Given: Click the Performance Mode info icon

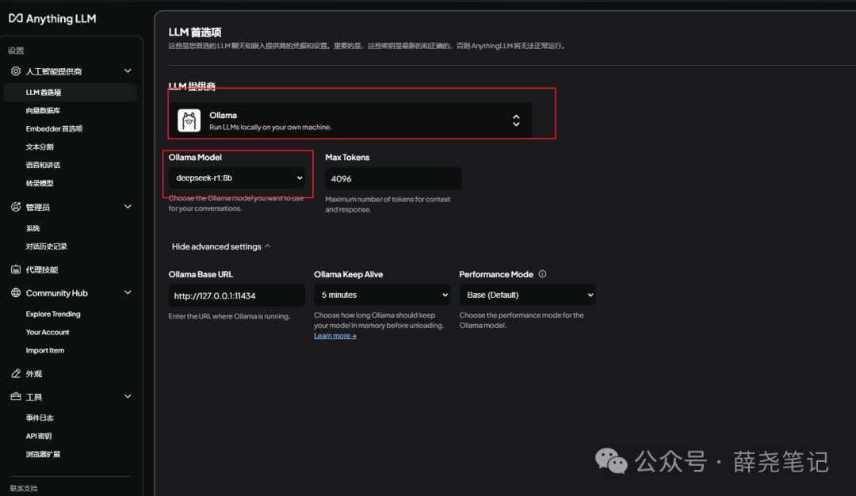Looking at the screenshot, I should [542, 274].
